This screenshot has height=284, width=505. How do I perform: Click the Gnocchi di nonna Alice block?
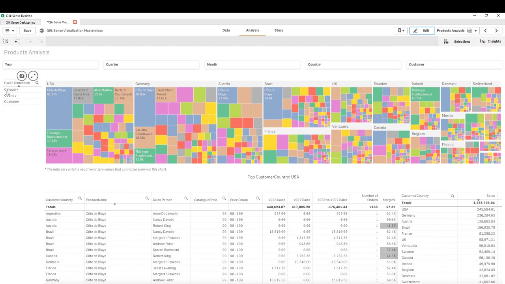point(82,96)
